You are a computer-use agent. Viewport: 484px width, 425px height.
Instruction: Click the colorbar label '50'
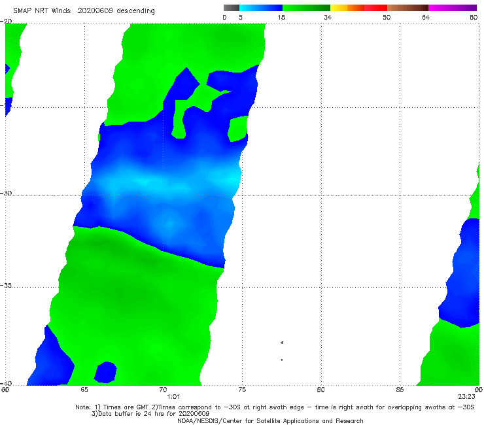pos(387,17)
